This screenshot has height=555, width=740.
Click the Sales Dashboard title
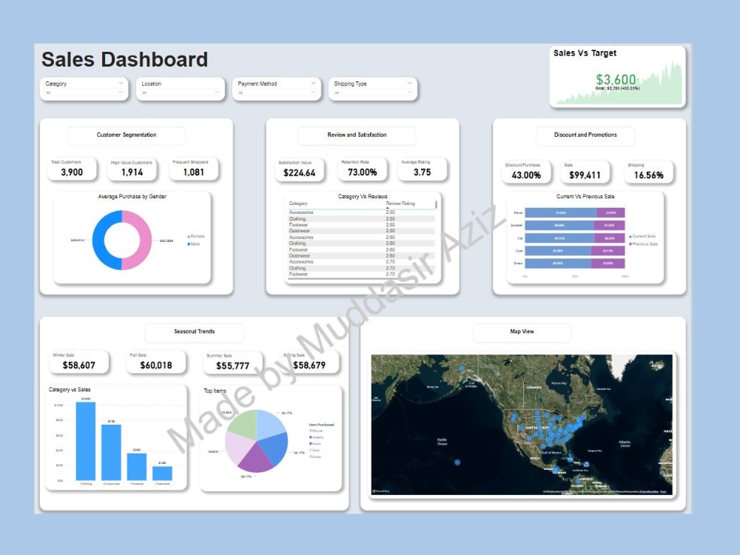pos(124,59)
